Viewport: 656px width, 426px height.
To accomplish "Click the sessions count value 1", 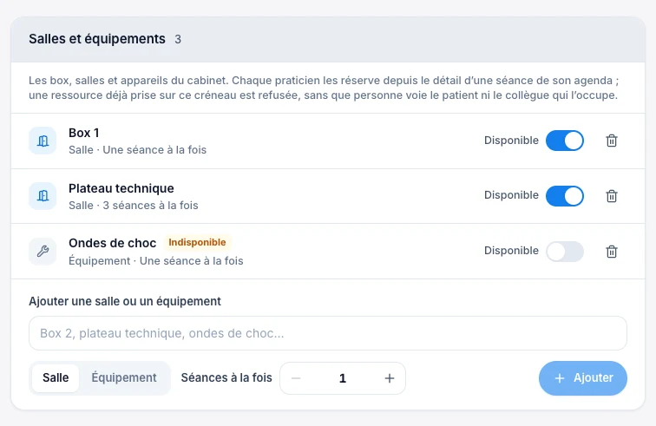I will [343, 378].
